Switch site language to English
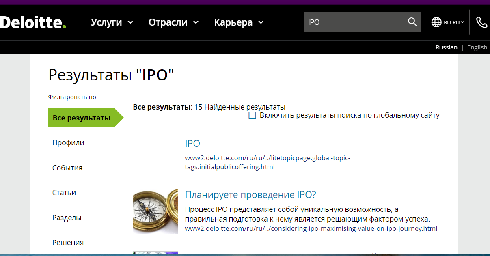 (x=477, y=47)
